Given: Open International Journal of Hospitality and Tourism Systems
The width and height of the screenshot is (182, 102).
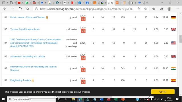Looking at the screenshot, I should tap(33, 68).
